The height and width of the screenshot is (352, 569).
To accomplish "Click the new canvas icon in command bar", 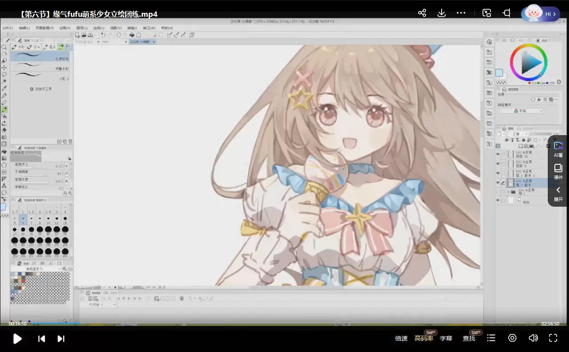I will coord(77,35).
